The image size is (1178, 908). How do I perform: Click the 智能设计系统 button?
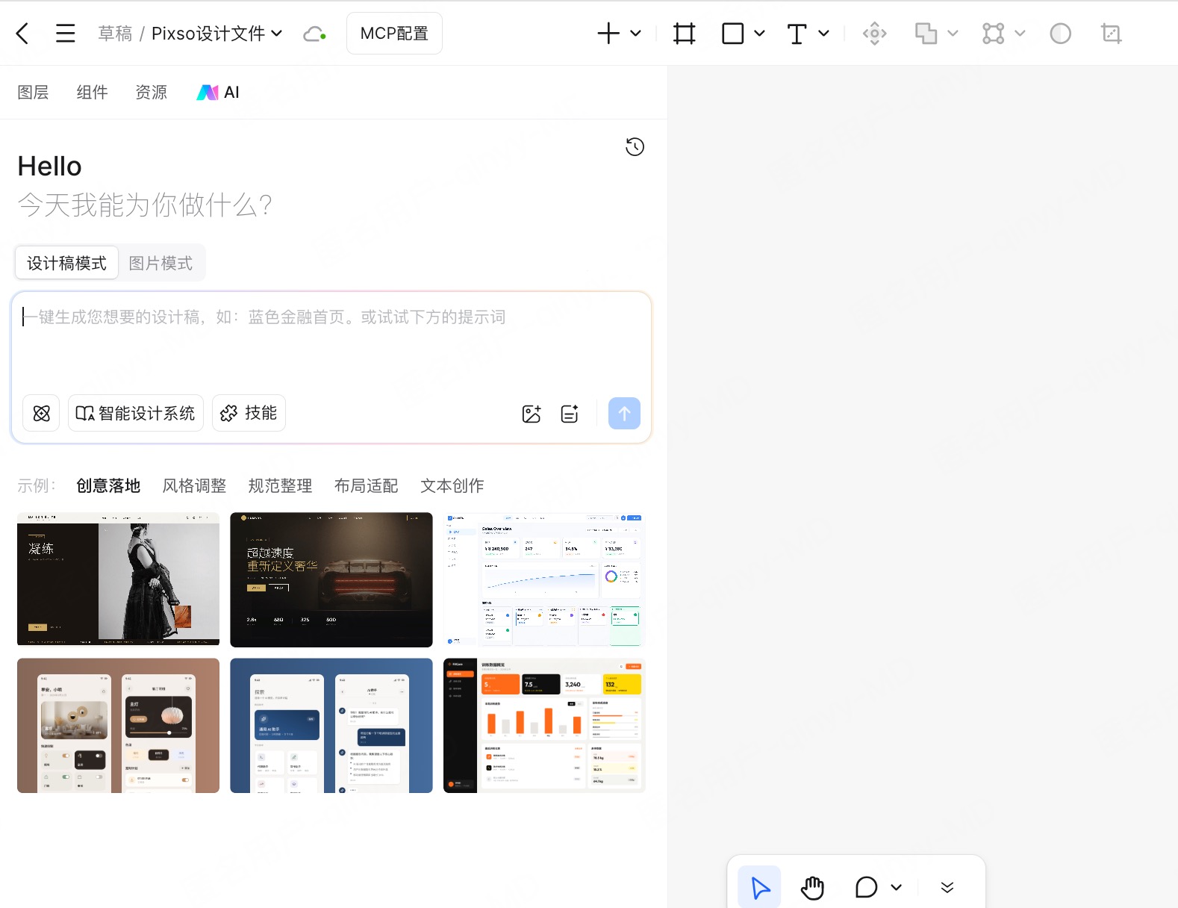pyautogui.click(x=136, y=413)
